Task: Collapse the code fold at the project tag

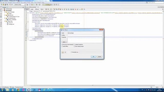Action: [x=28, y=13]
